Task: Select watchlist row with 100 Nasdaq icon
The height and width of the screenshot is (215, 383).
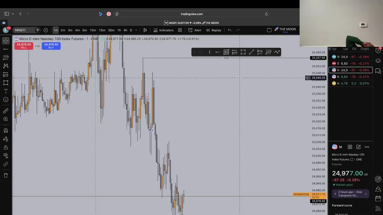Action: click(x=350, y=57)
